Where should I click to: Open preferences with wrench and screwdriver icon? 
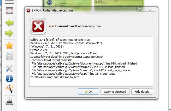point(9,68)
